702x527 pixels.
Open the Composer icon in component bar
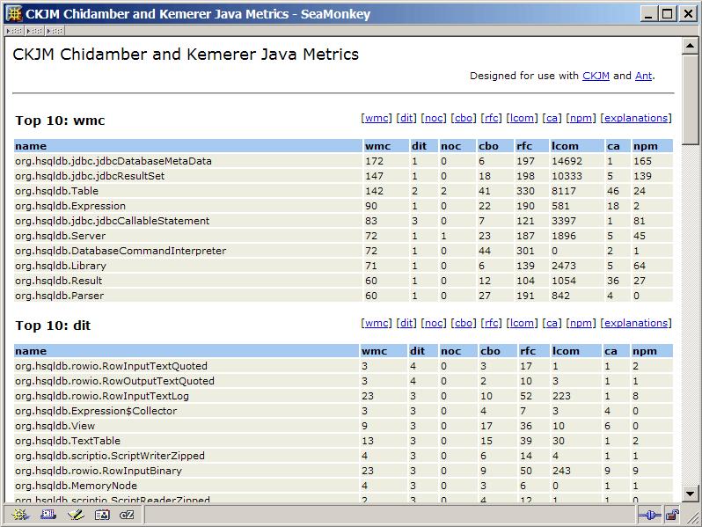tap(76, 515)
